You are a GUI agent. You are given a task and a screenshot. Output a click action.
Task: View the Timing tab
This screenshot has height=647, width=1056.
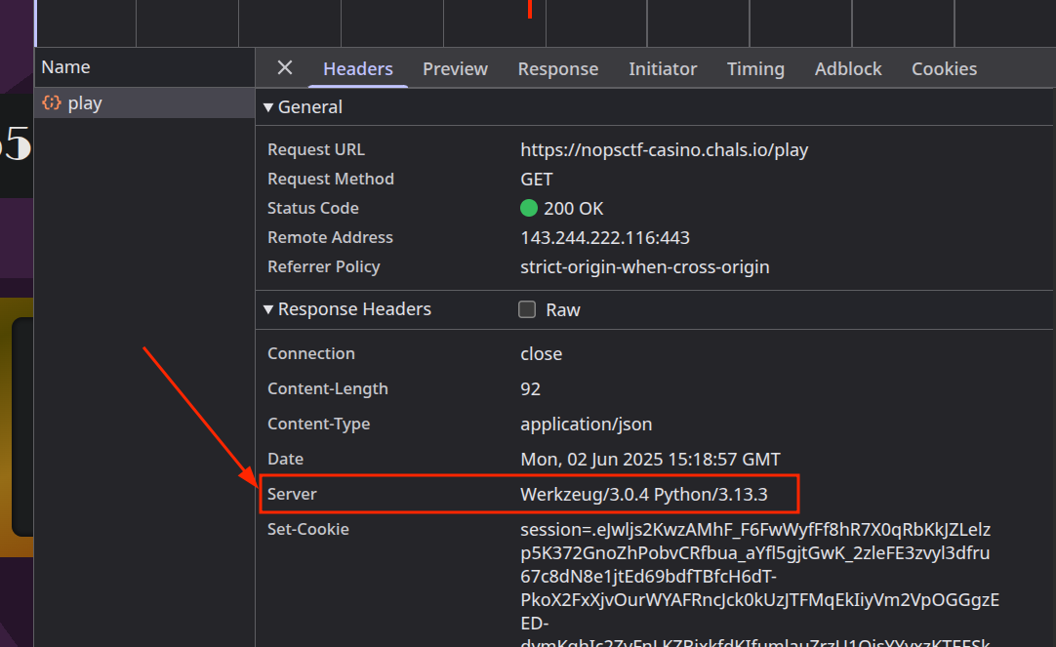click(755, 68)
